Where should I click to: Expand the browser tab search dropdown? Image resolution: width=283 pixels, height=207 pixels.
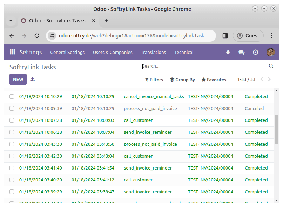pos(11,21)
